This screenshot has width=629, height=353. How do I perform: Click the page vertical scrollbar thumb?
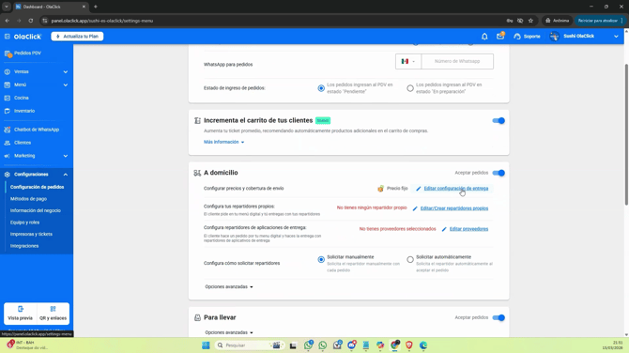click(626, 134)
